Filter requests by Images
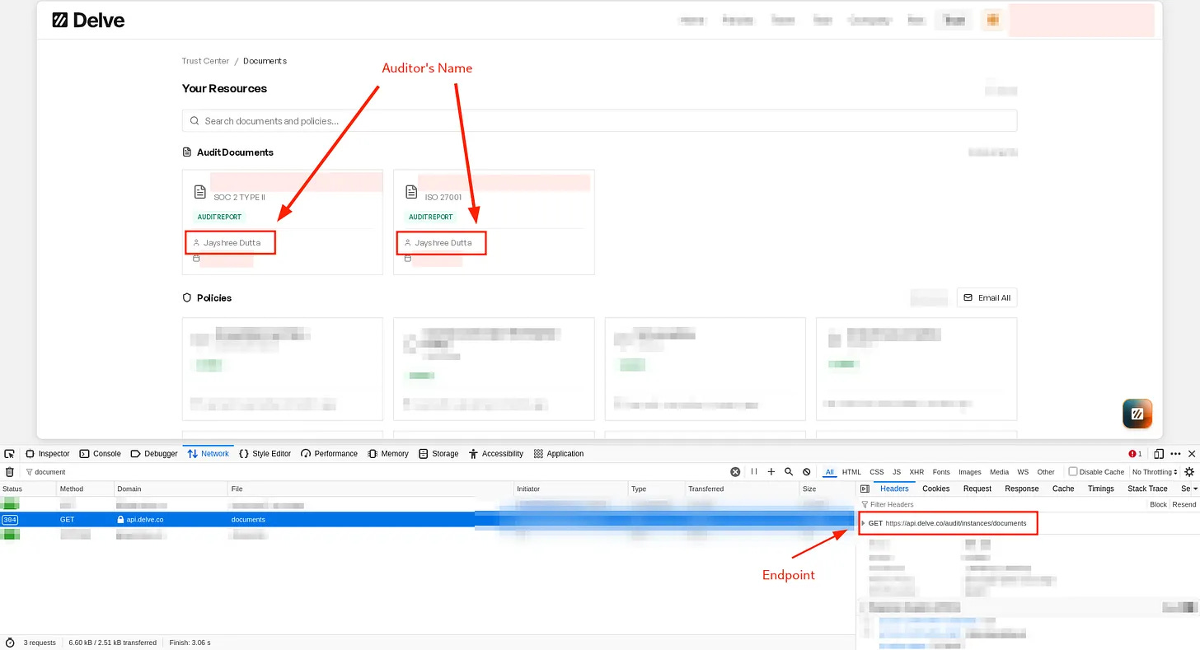The image size is (1200, 650). (970, 472)
